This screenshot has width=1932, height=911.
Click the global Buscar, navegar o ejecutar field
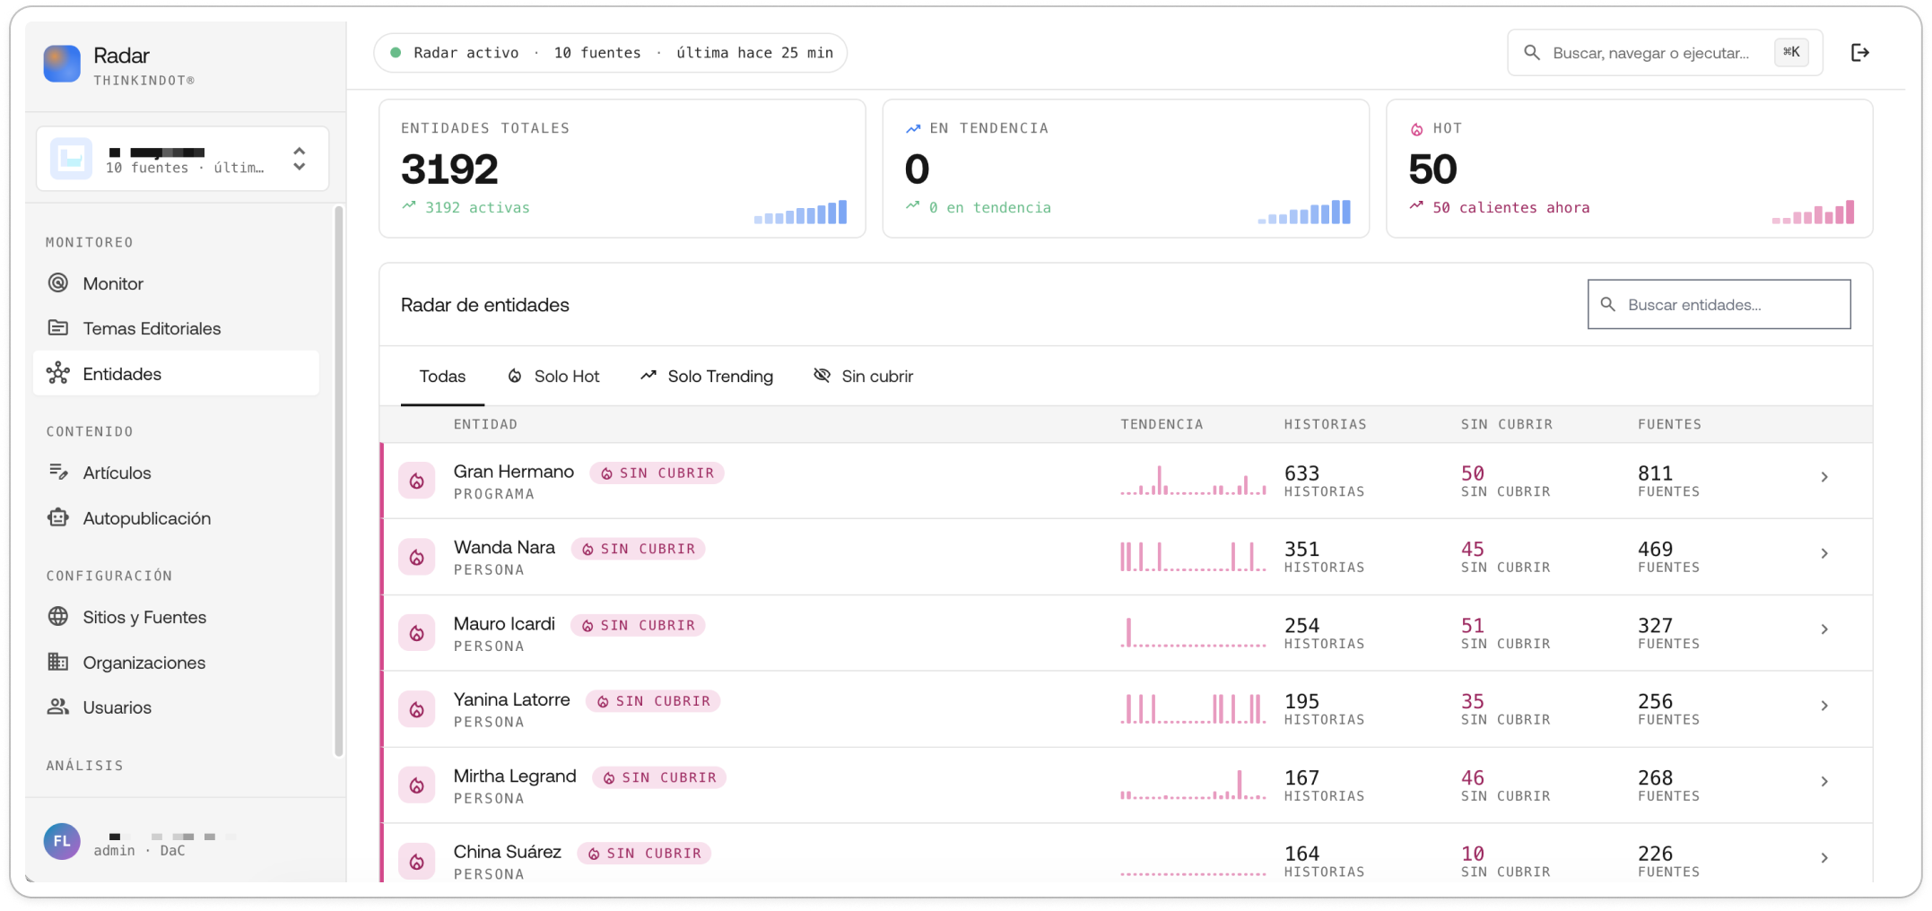(x=1665, y=53)
